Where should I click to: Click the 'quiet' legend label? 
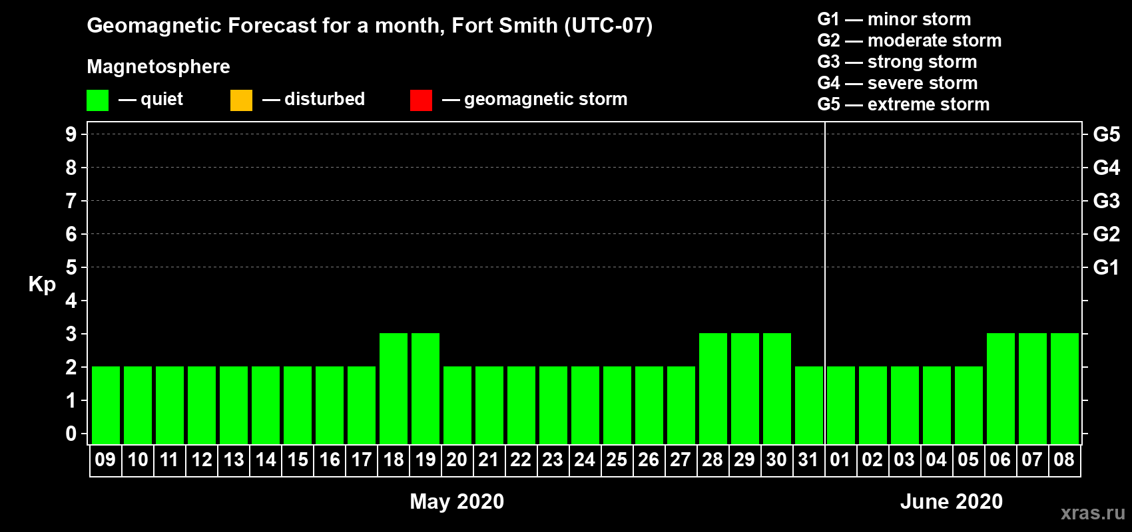coord(162,99)
